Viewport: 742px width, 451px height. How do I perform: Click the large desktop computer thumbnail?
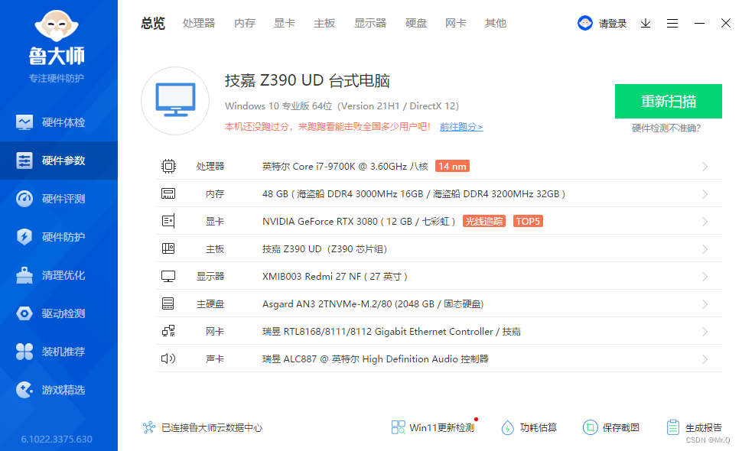tap(175, 101)
